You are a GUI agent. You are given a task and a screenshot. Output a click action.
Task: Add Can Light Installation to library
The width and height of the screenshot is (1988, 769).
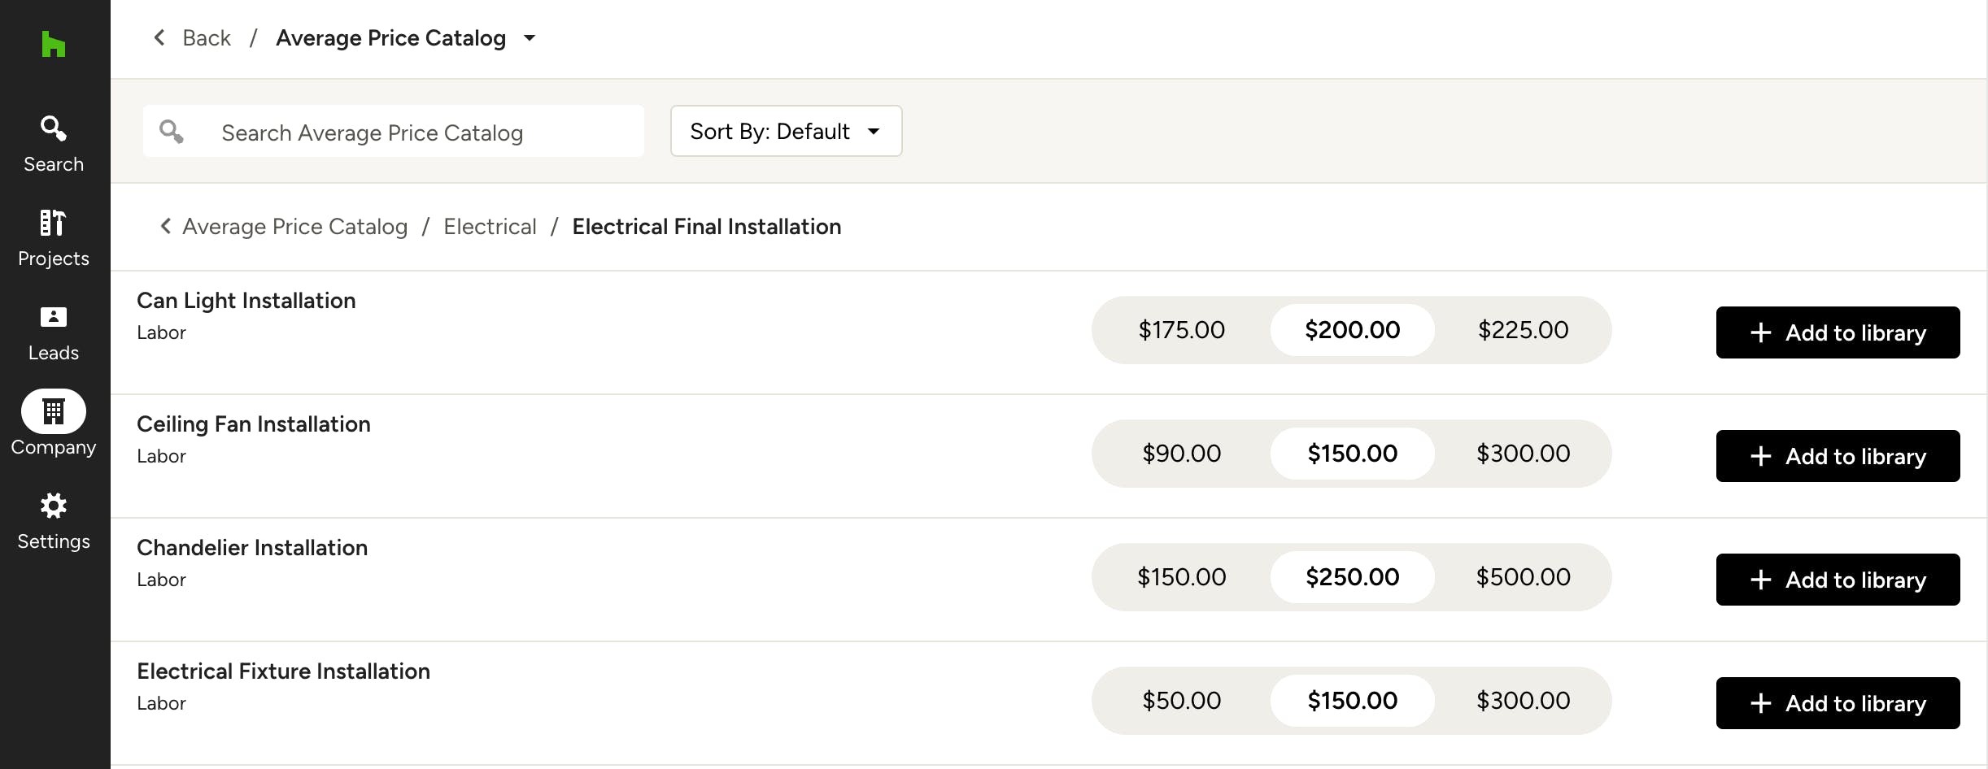[1838, 332]
